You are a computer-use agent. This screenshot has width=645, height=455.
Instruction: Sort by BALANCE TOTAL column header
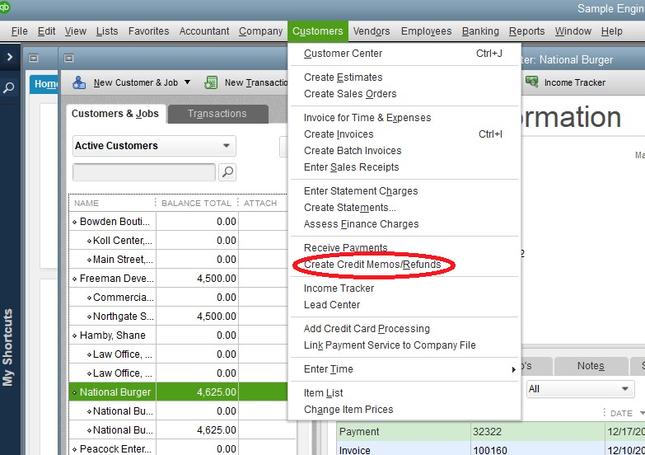click(197, 203)
